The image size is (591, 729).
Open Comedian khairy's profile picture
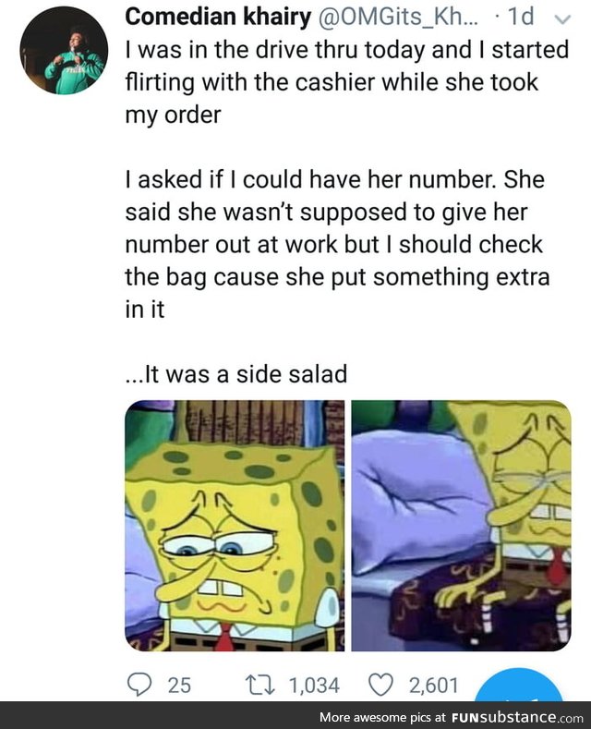point(64,50)
